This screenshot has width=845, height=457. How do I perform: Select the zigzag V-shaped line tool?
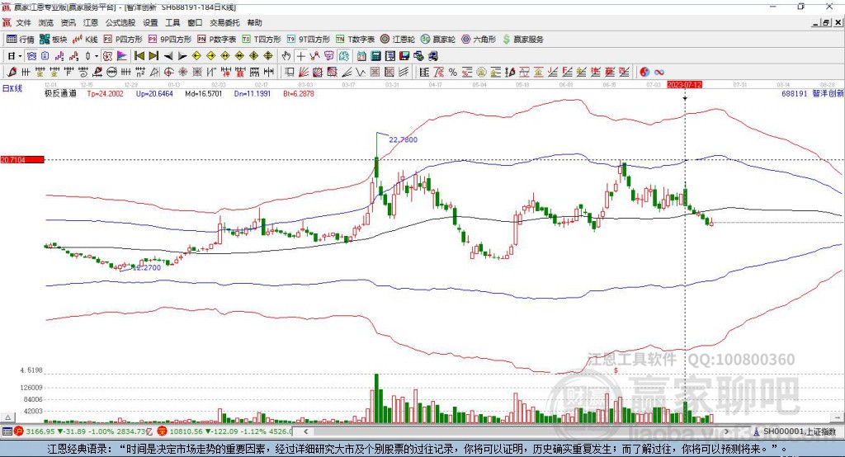click(361, 72)
